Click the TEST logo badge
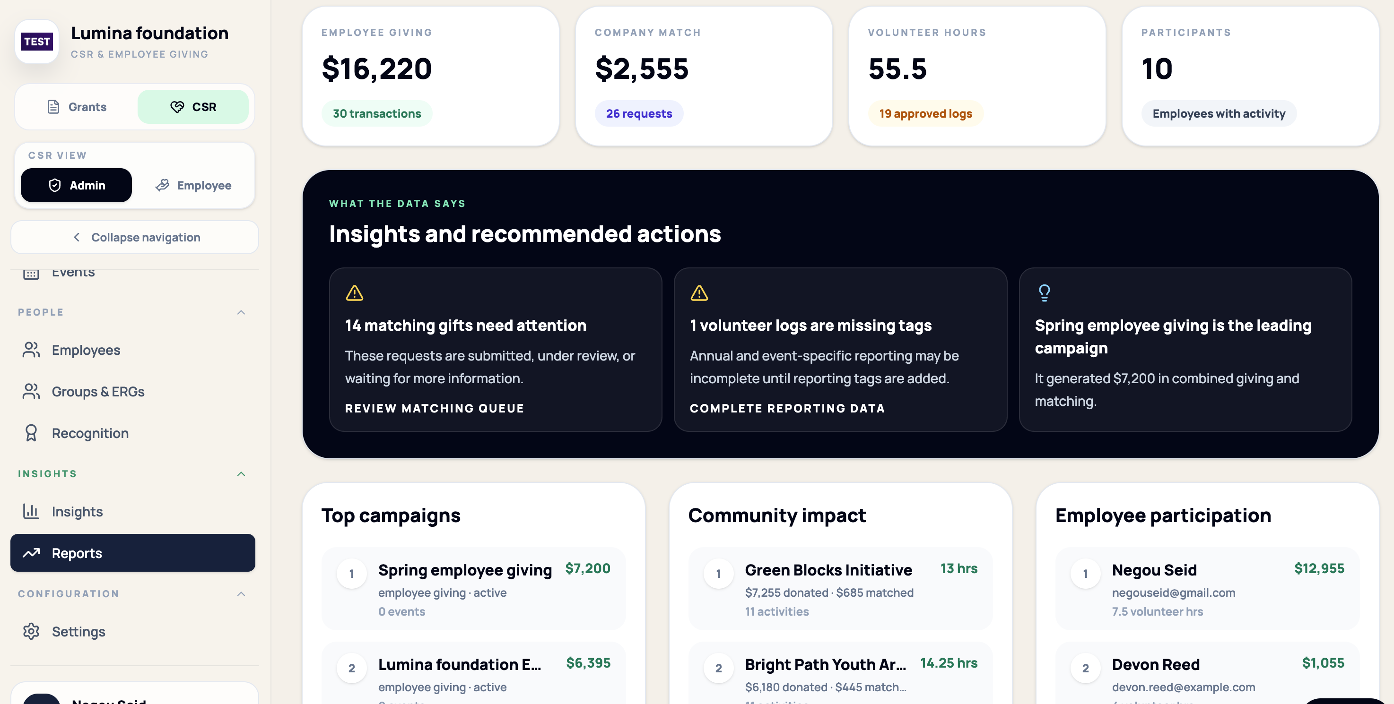 (x=37, y=42)
